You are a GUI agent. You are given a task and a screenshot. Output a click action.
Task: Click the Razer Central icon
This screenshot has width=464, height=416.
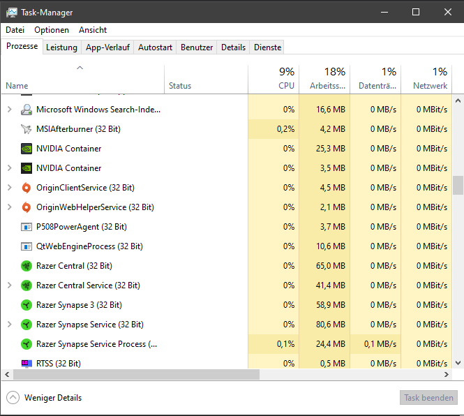click(27, 266)
